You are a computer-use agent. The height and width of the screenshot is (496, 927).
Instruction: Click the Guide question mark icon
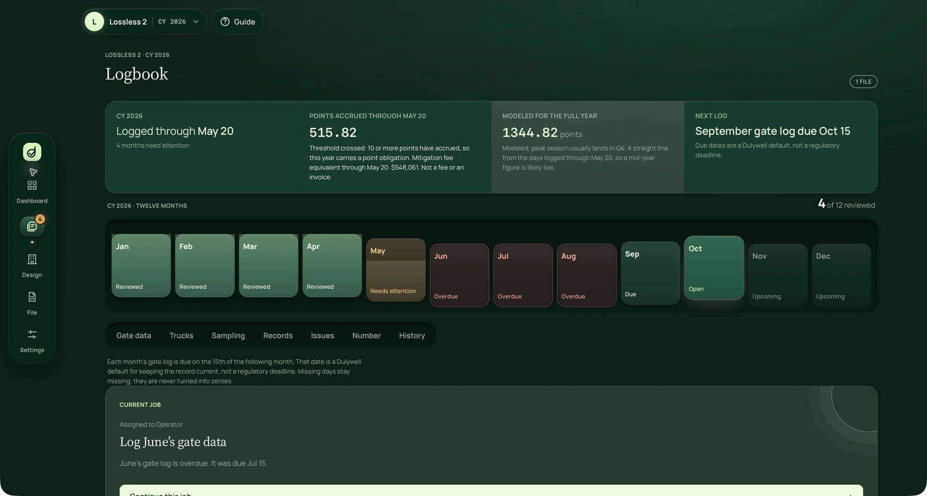225,22
